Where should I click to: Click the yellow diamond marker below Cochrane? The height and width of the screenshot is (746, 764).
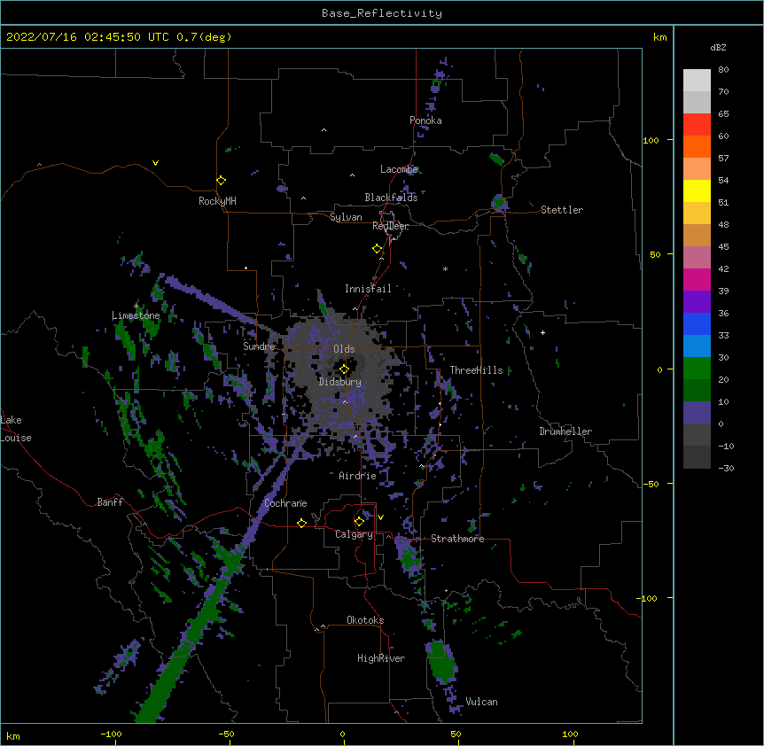click(301, 523)
